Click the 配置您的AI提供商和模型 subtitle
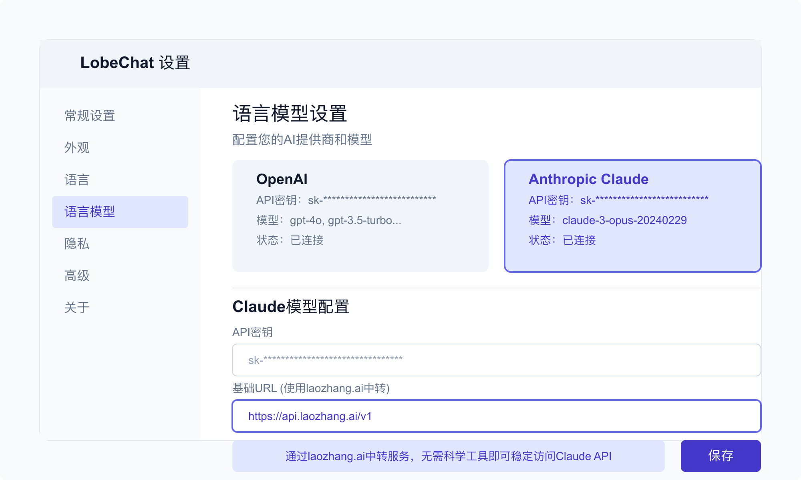Viewport: 801px width, 480px height. [302, 140]
